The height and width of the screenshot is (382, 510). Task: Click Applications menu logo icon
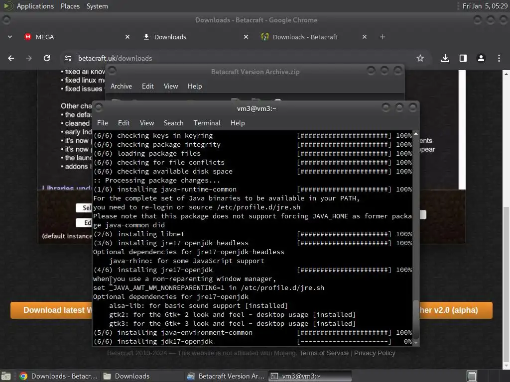click(x=8, y=6)
